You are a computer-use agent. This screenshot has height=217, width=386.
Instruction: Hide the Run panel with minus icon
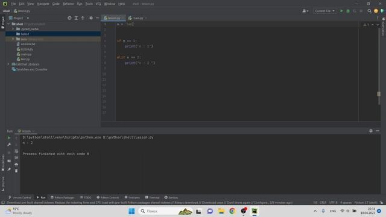click(378, 131)
